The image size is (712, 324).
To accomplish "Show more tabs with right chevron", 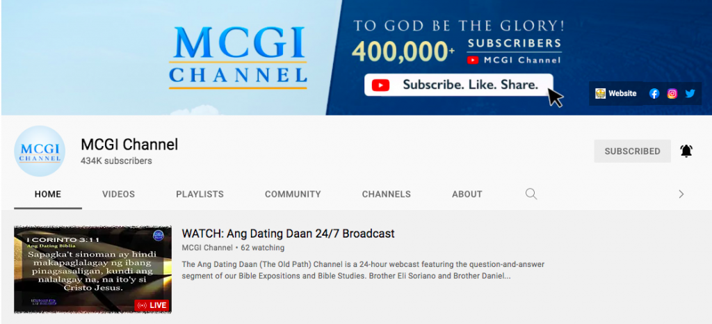I will [x=681, y=194].
